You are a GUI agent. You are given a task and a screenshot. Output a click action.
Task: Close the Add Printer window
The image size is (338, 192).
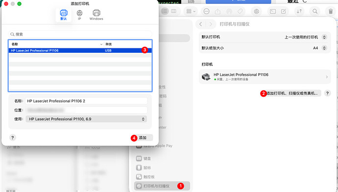point(6,3)
